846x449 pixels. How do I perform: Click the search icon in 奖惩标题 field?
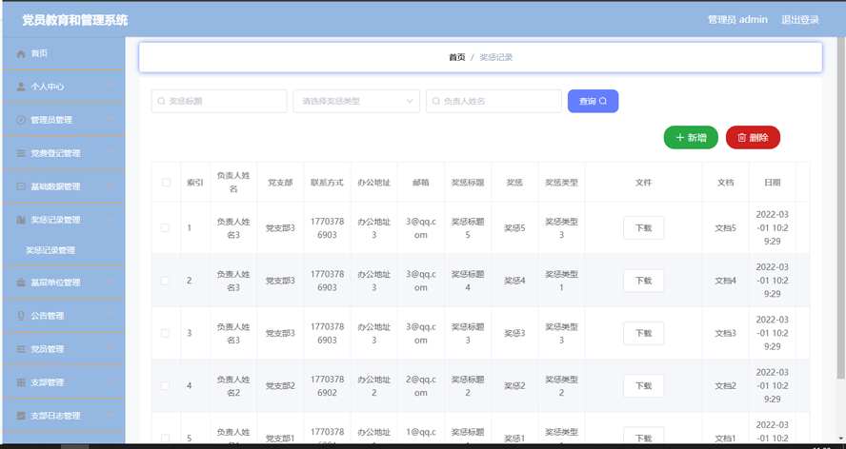coord(161,101)
